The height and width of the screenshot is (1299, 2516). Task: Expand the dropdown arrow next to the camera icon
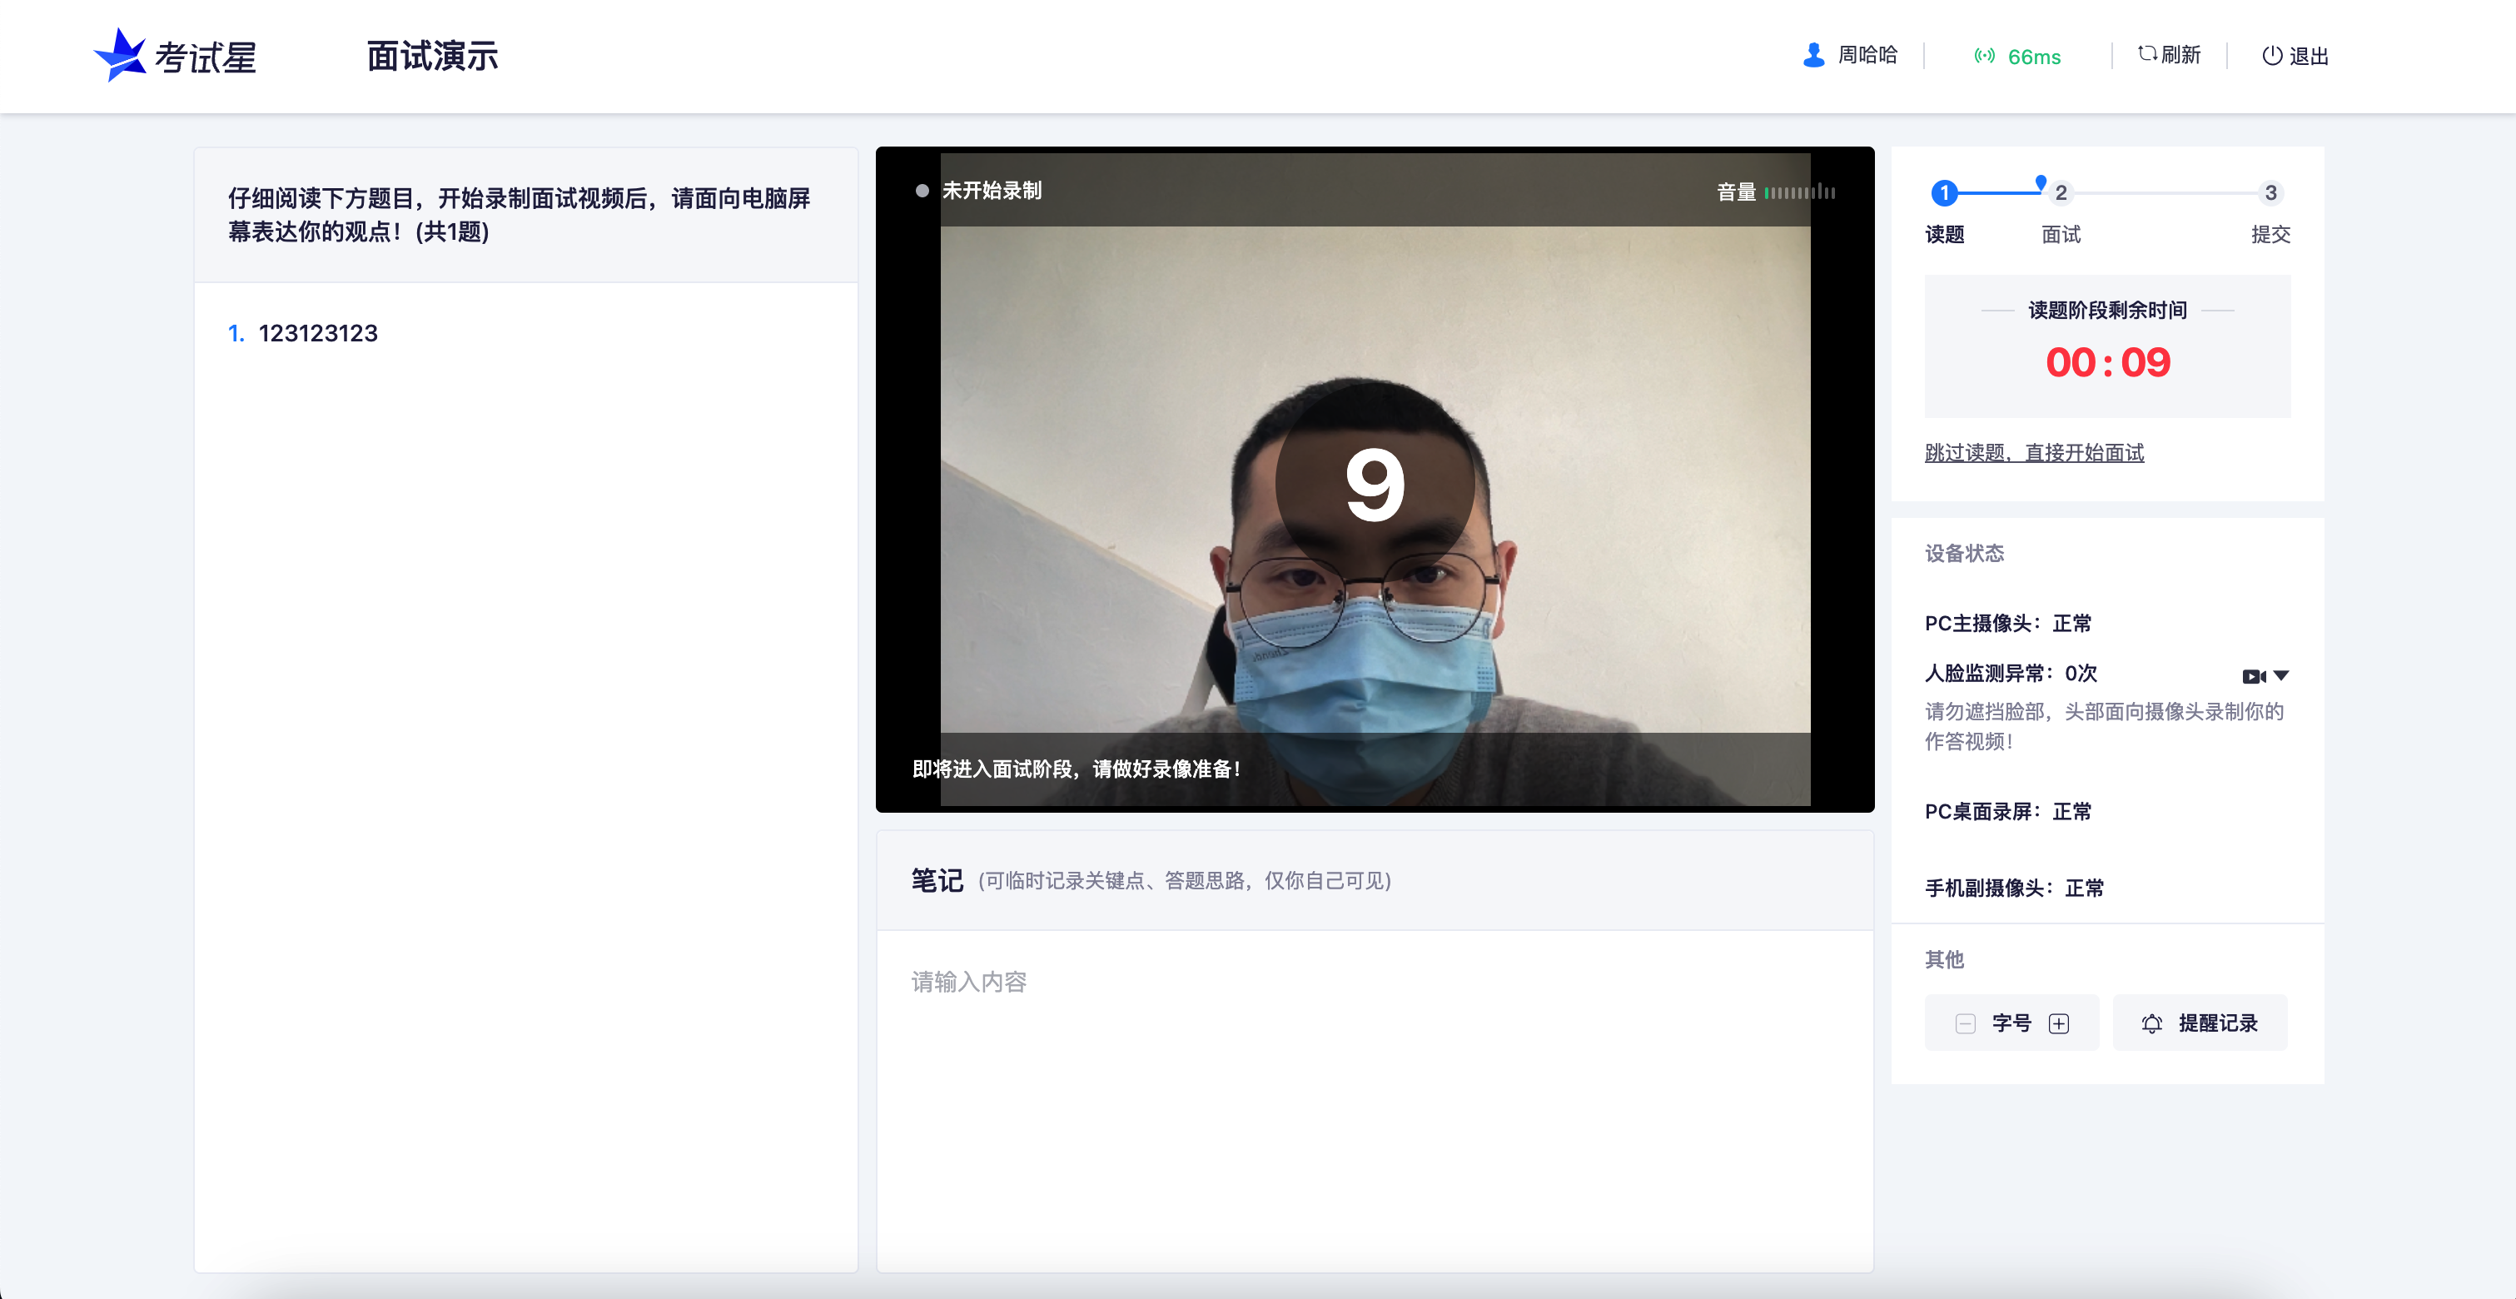coord(2280,674)
